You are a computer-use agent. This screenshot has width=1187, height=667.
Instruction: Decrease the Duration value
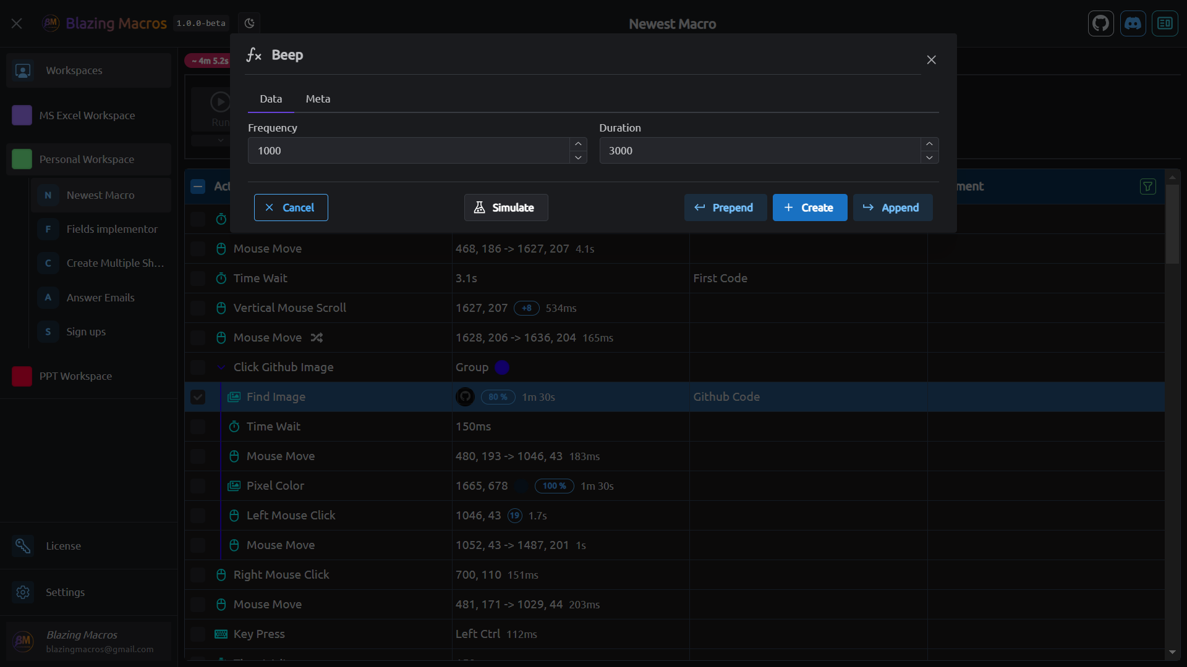pyautogui.click(x=929, y=157)
